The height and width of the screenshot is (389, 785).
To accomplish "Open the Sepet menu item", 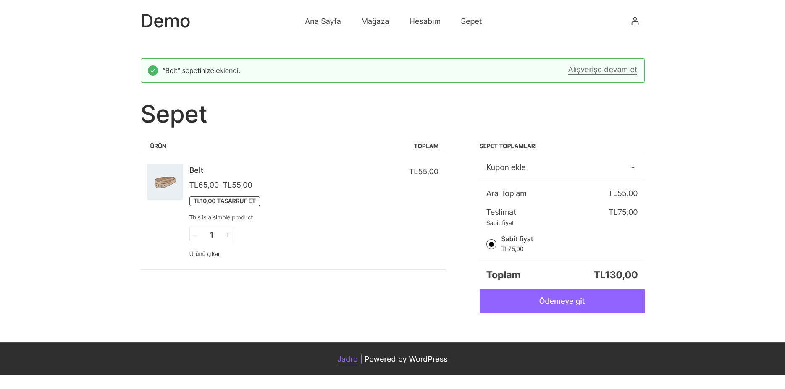I will click(471, 21).
